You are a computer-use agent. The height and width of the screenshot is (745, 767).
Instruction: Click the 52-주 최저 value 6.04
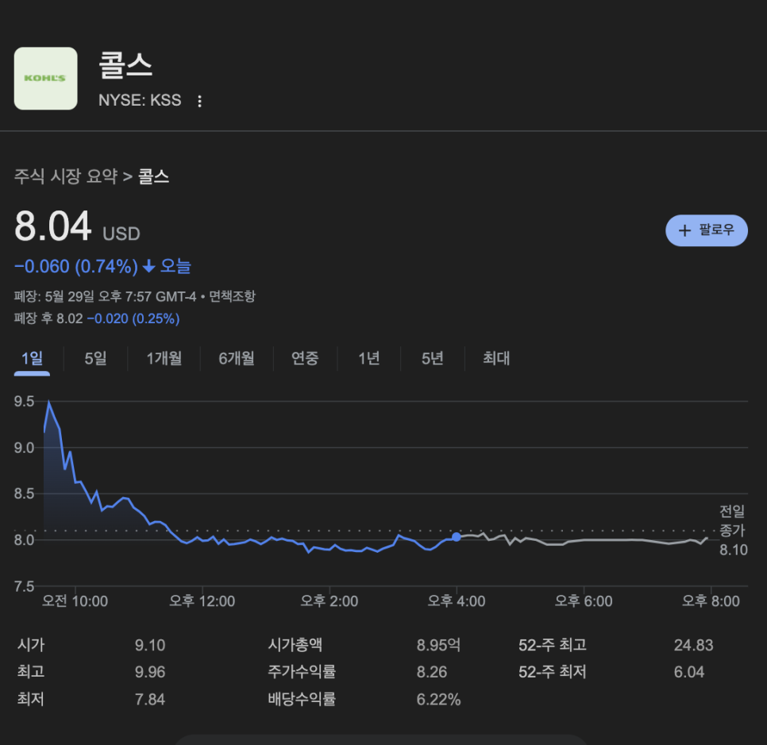[689, 672]
